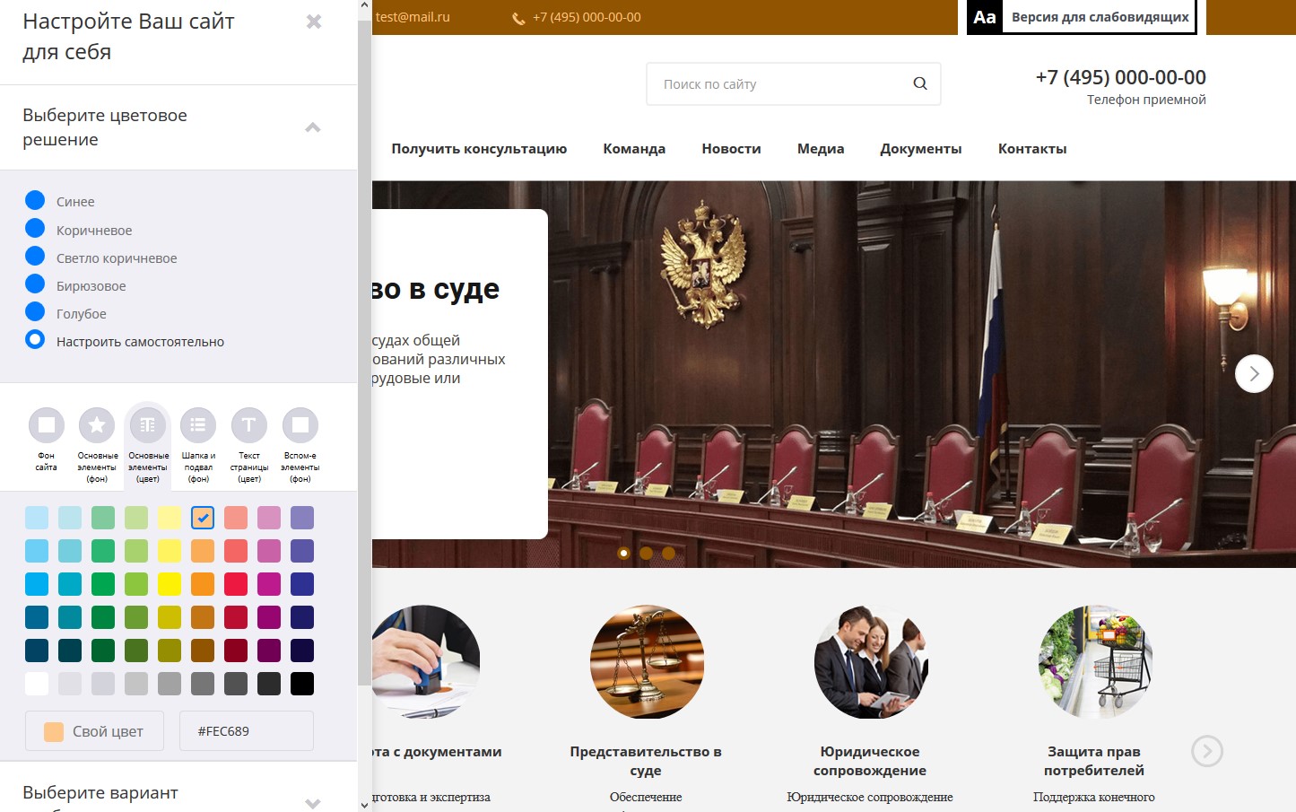Pick the black color swatch

coord(302,684)
